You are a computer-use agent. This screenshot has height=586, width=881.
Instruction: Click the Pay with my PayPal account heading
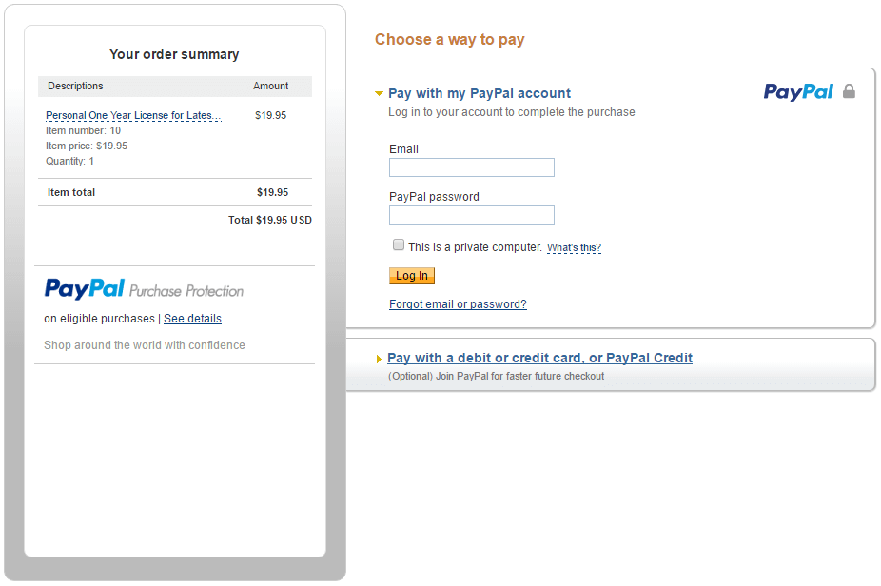pyautogui.click(x=480, y=93)
